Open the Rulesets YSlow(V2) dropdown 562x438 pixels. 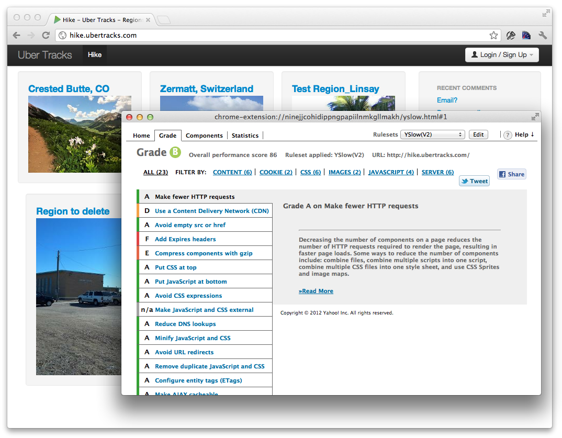(432, 134)
